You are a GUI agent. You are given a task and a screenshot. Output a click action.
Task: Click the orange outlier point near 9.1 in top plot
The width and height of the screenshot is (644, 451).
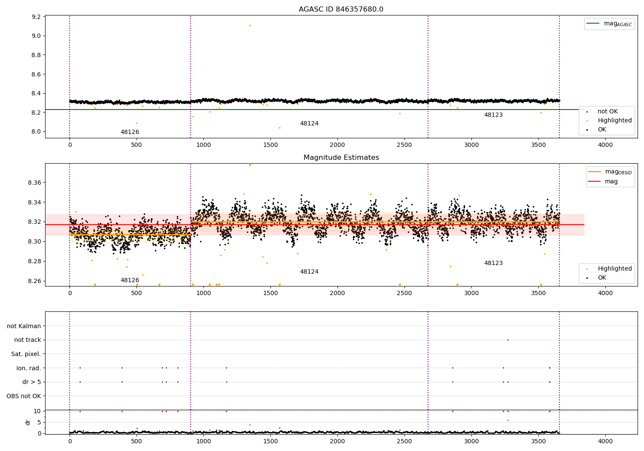coord(250,25)
